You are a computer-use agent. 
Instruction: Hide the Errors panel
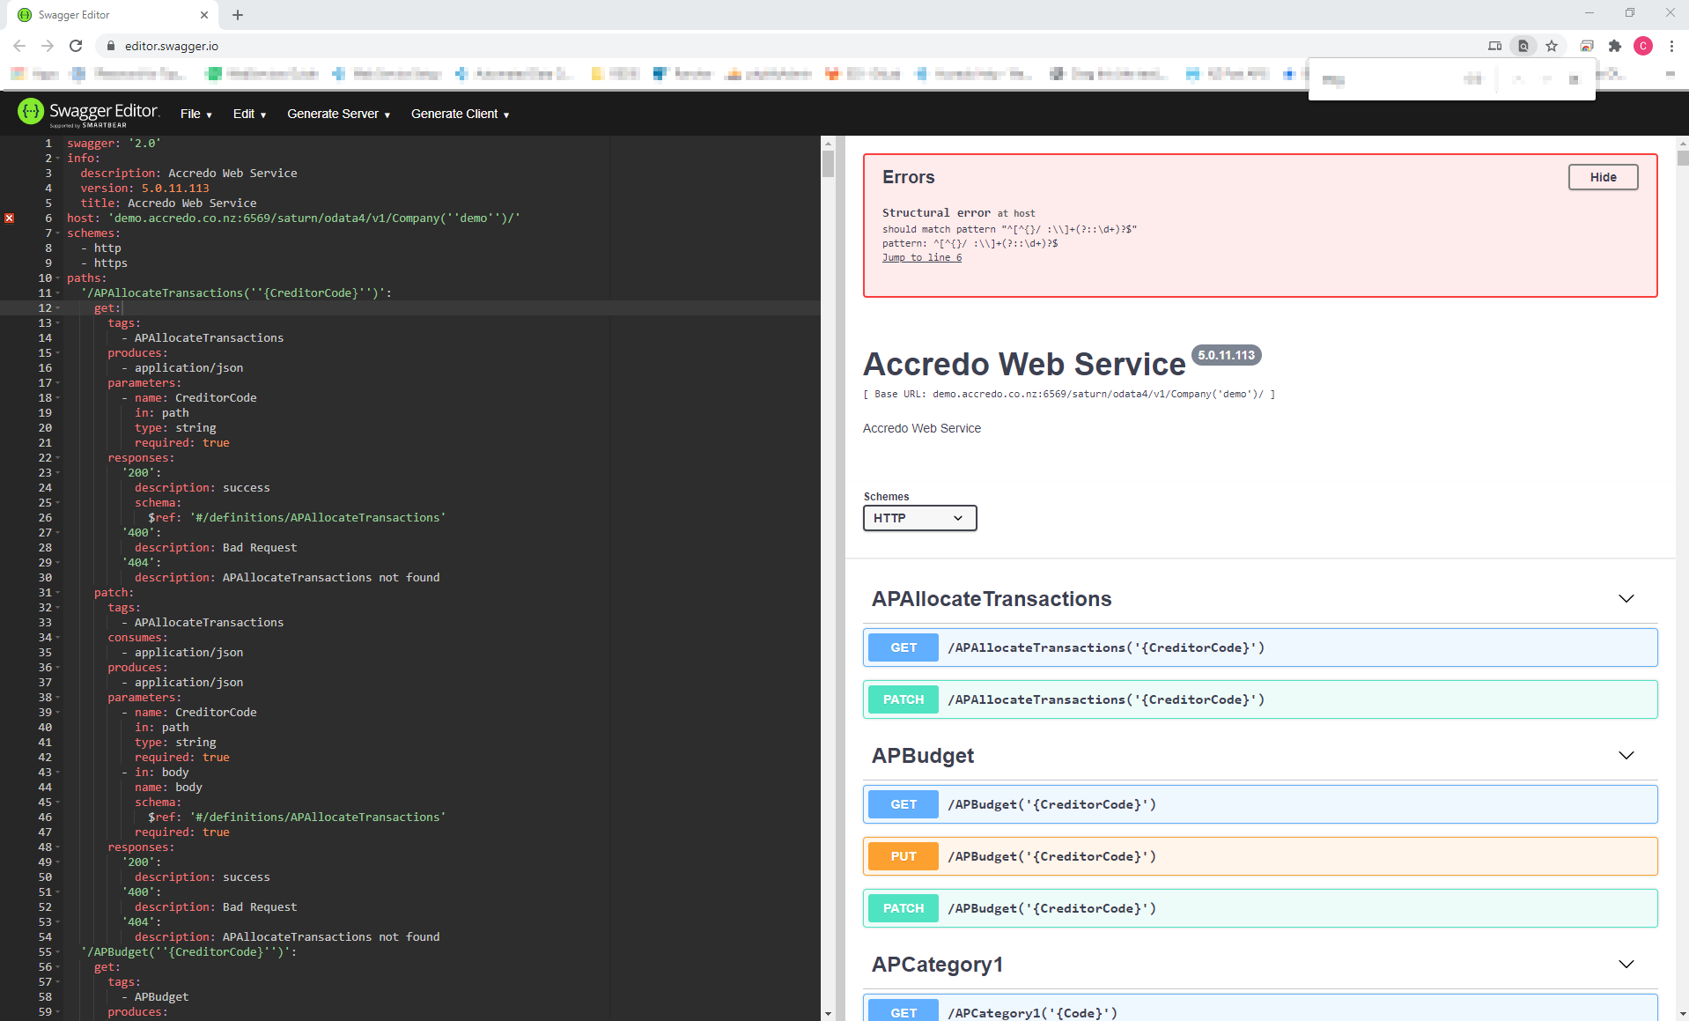(1603, 177)
